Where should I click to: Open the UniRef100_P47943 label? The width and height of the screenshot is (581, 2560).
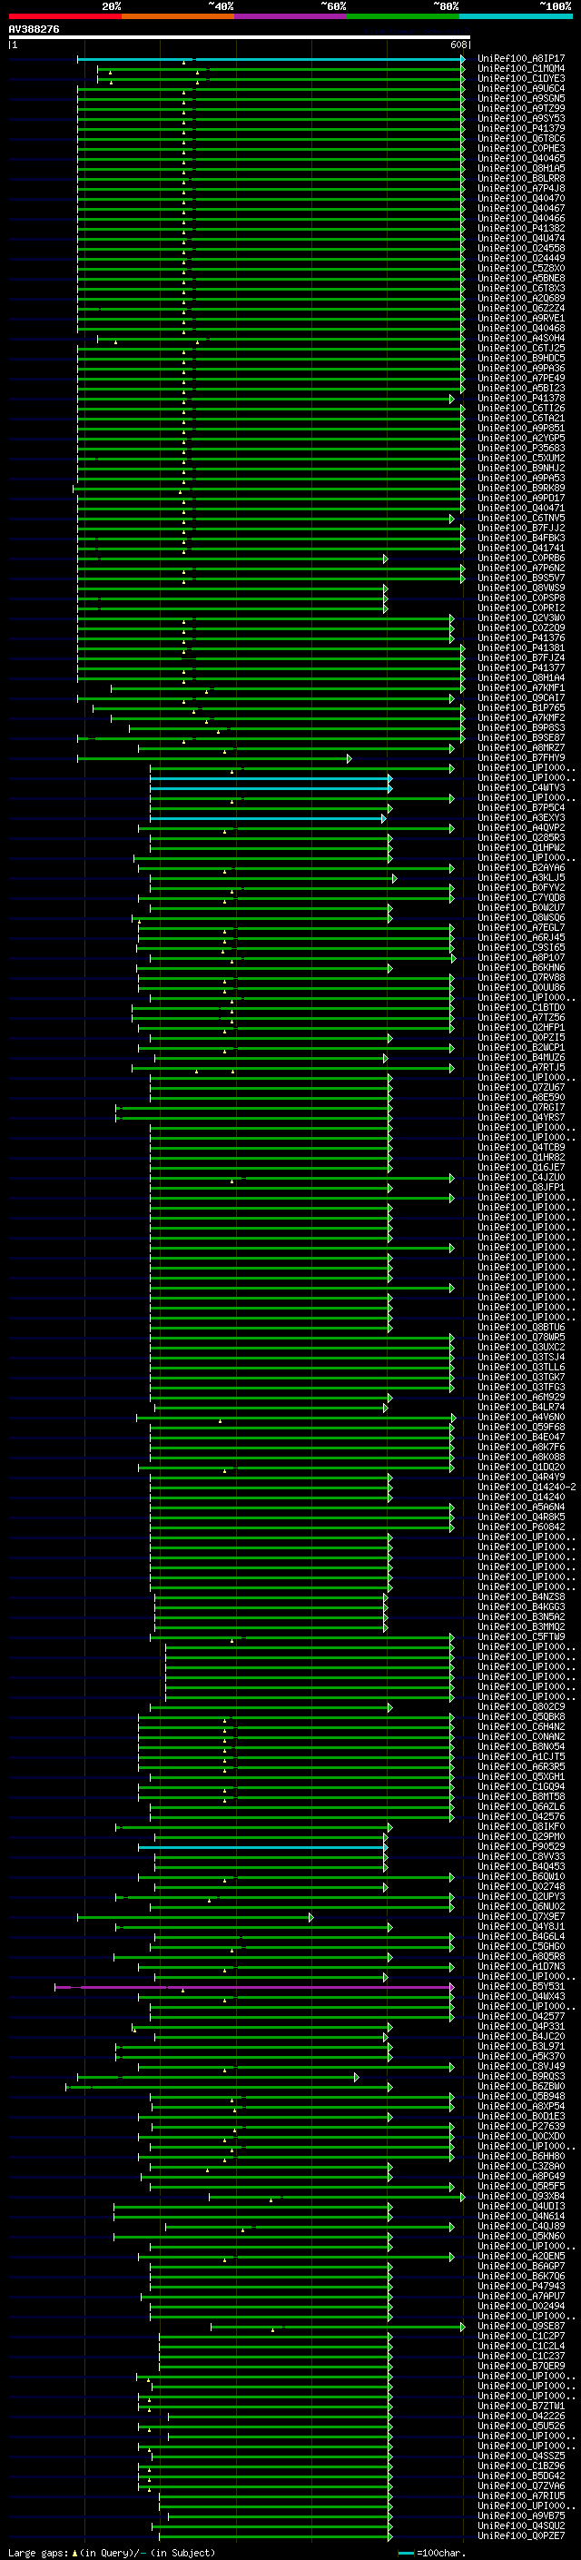pyautogui.click(x=520, y=2286)
